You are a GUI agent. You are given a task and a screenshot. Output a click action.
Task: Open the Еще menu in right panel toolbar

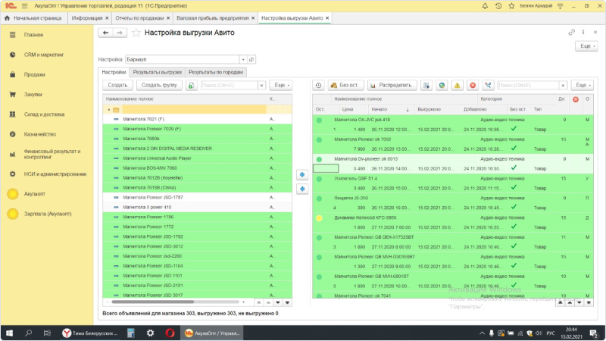pos(582,86)
